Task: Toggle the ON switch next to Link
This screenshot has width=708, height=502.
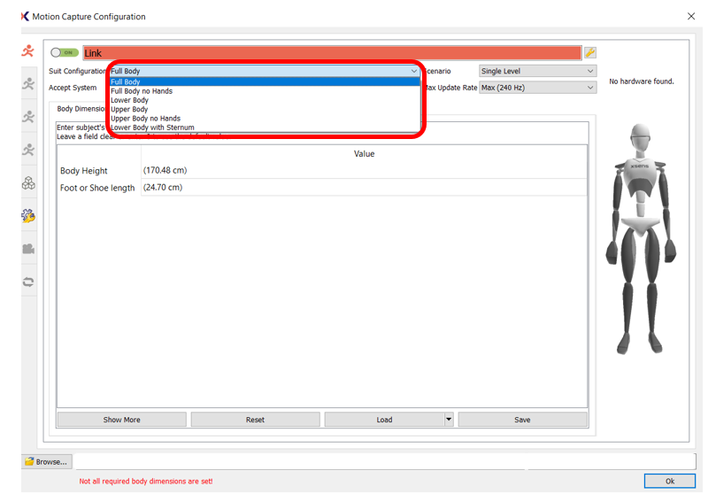Action: pos(65,53)
